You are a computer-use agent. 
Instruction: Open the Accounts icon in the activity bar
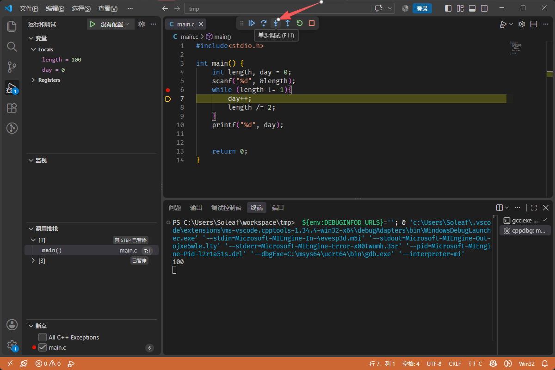(x=12, y=325)
